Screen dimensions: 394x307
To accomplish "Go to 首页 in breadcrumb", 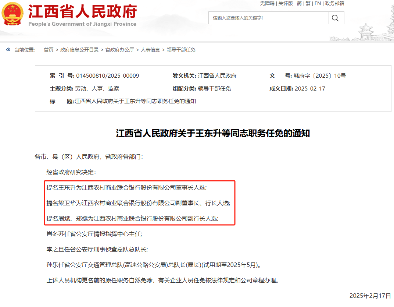I will point(49,50).
